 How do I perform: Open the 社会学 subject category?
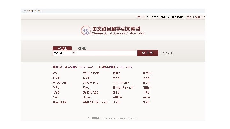(x=147, y=82)
